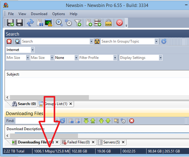Click search results scroll left arrow
The width and height of the screenshot is (189, 157).
(7, 97)
